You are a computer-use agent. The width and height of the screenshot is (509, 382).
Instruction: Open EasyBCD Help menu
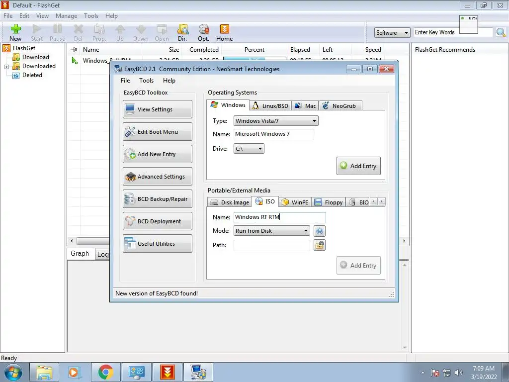(169, 81)
